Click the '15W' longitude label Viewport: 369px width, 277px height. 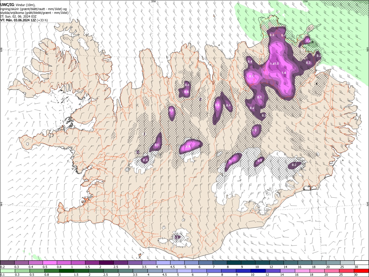pyautogui.click(x=305, y=1)
